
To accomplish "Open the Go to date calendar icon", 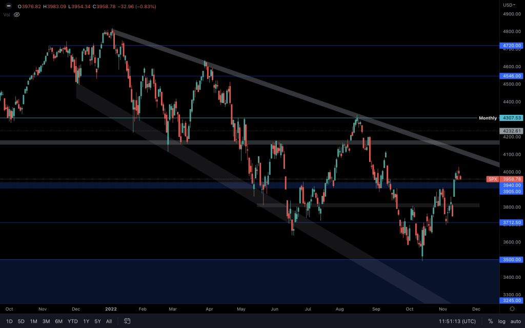I will (127, 321).
